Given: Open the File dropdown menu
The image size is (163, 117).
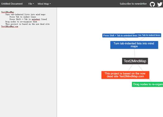Looking at the screenshot, I should pyautogui.click(x=31, y=4).
